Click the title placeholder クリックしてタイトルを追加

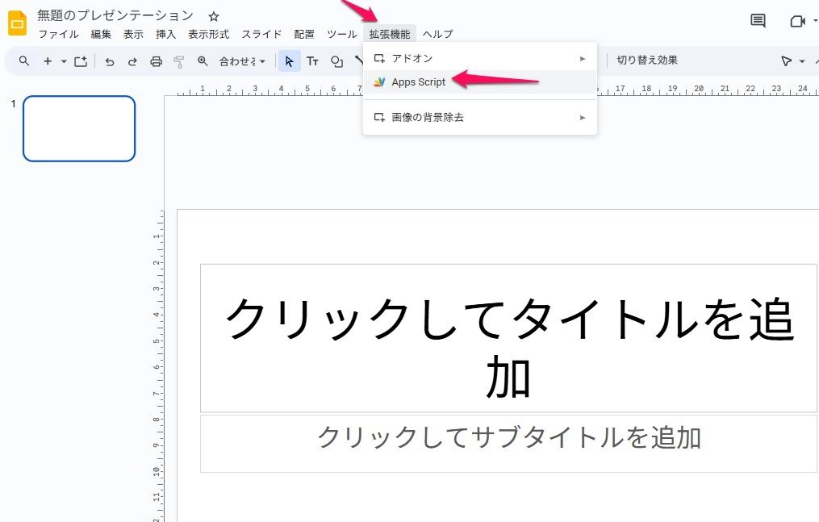coord(508,338)
